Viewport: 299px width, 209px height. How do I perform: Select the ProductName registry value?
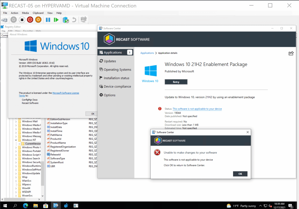pos(58,143)
